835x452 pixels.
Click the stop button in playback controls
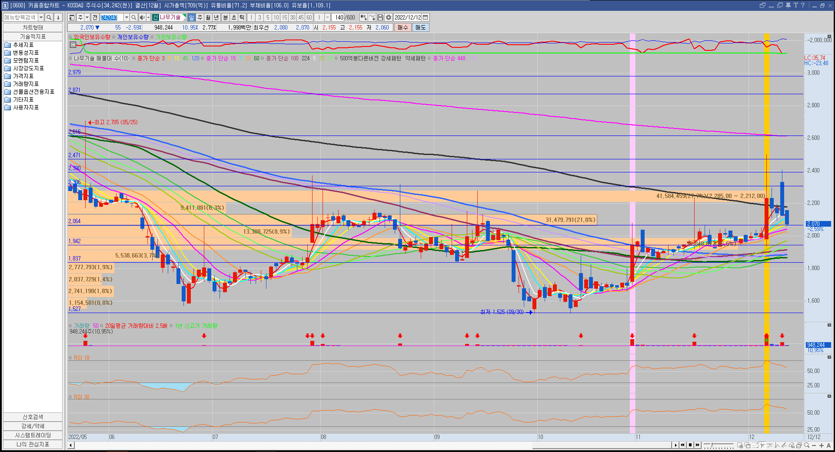(690, 445)
